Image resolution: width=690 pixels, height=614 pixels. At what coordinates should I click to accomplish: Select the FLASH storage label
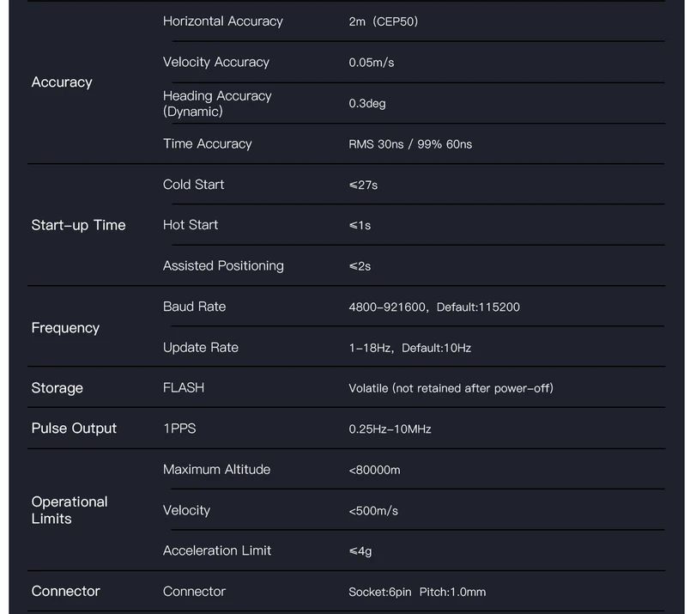(x=184, y=387)
